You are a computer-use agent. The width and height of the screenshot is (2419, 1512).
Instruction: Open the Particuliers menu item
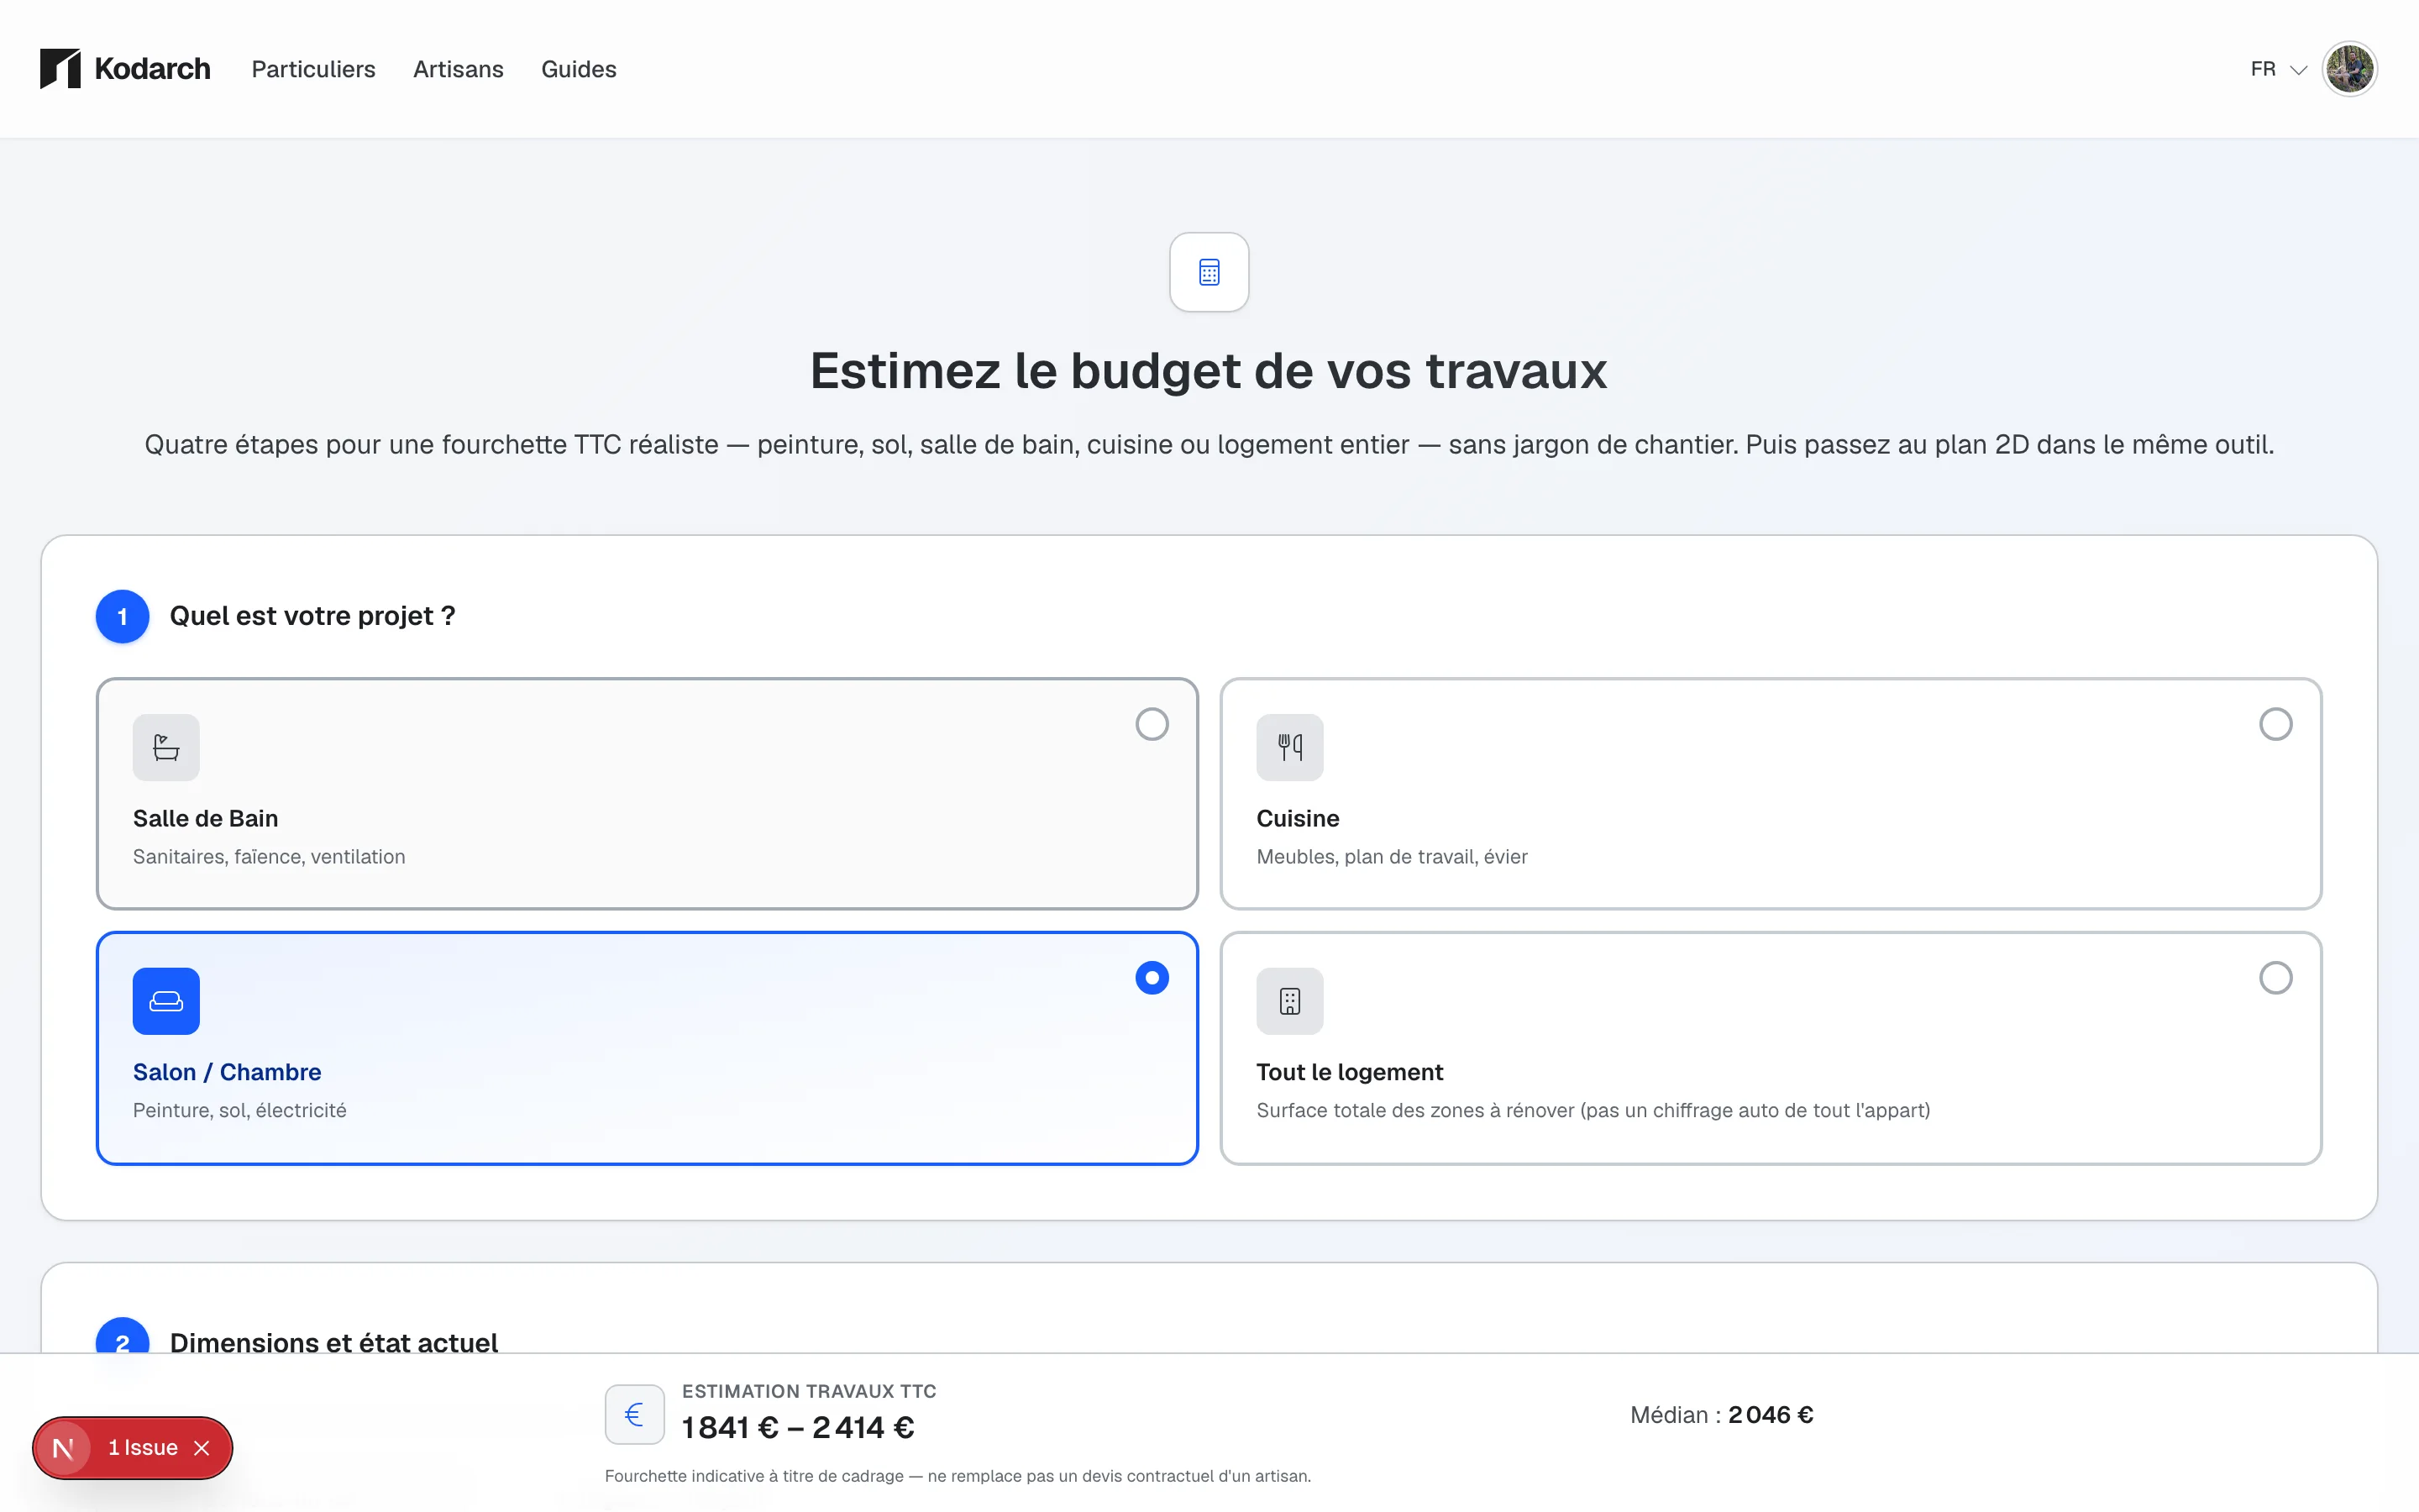[312, 69]
